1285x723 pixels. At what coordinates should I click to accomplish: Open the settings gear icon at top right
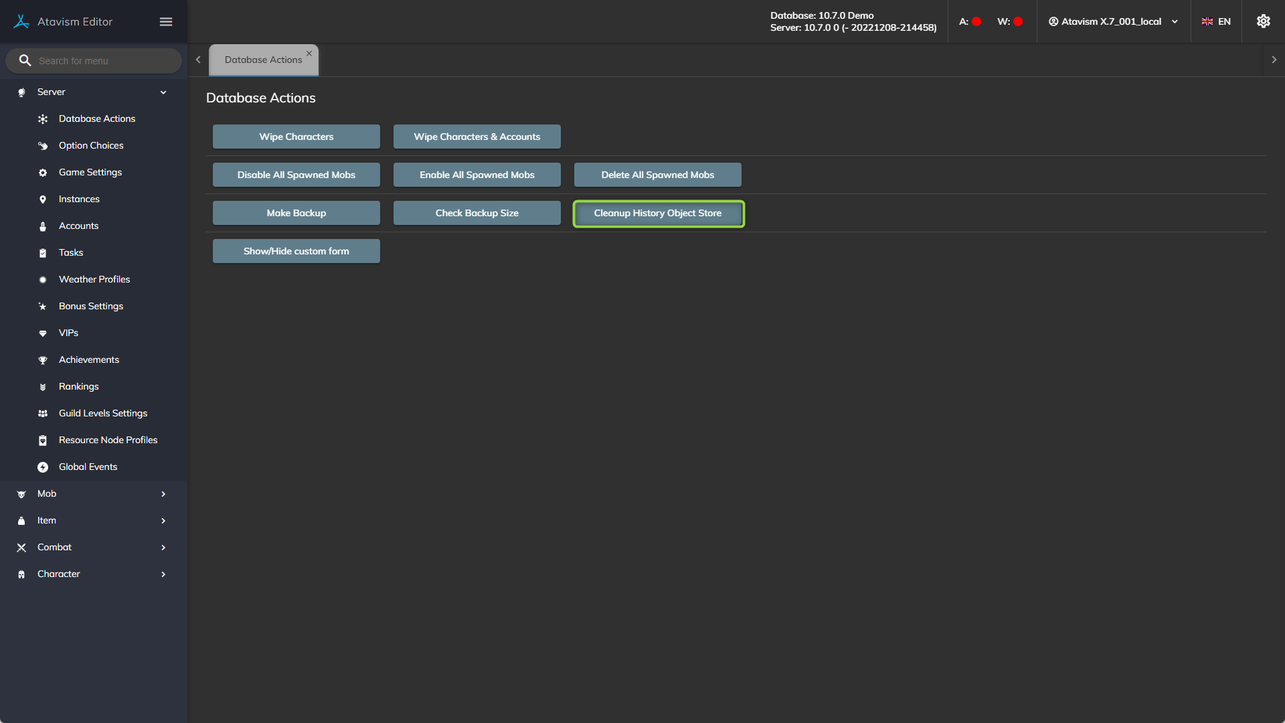pos(1263,21)
